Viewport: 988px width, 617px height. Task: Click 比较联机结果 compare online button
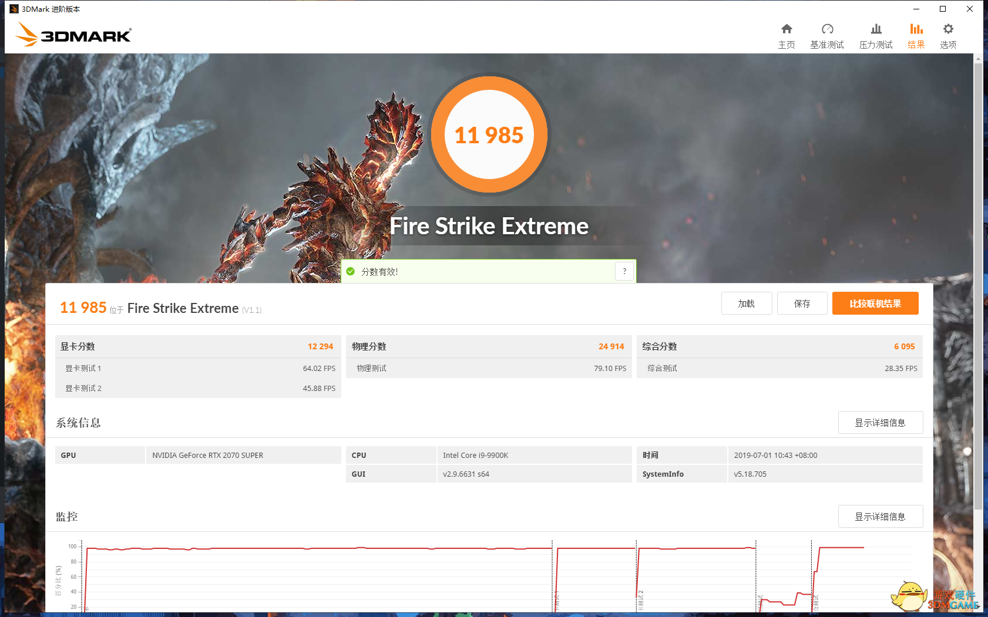pos(875,304)
